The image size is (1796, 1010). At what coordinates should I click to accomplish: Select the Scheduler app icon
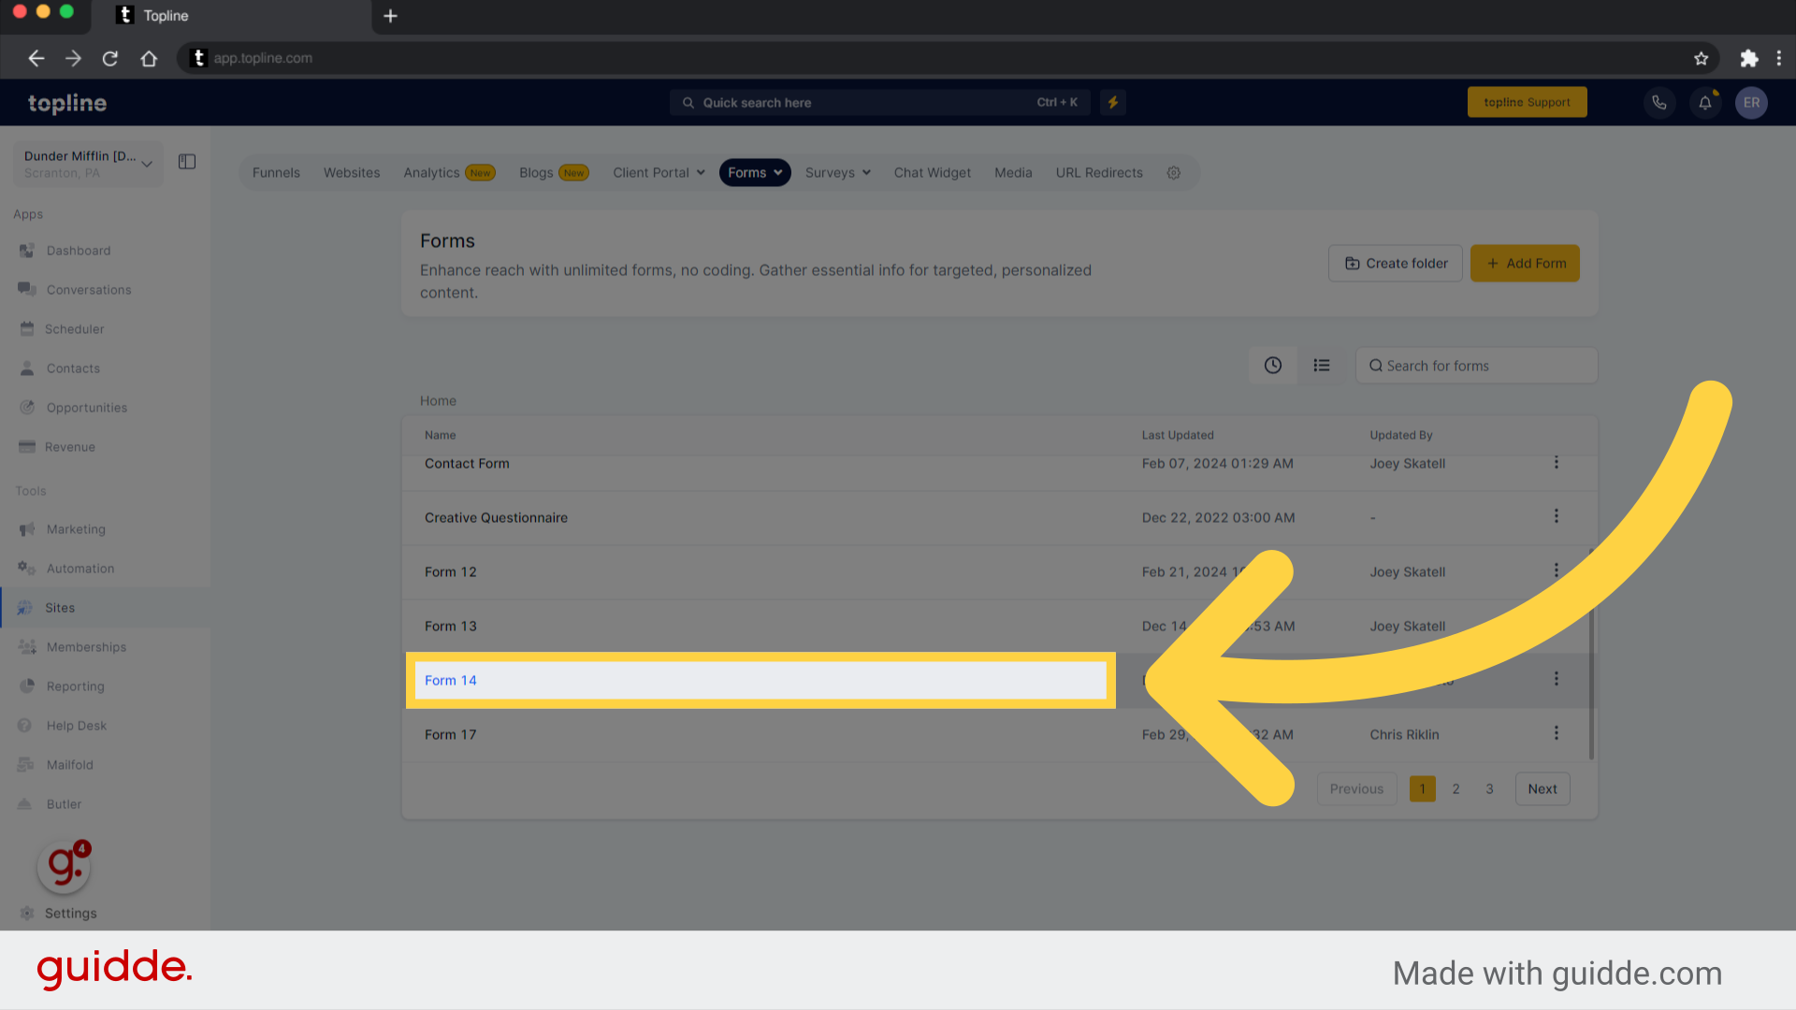(x=27, y=328)
